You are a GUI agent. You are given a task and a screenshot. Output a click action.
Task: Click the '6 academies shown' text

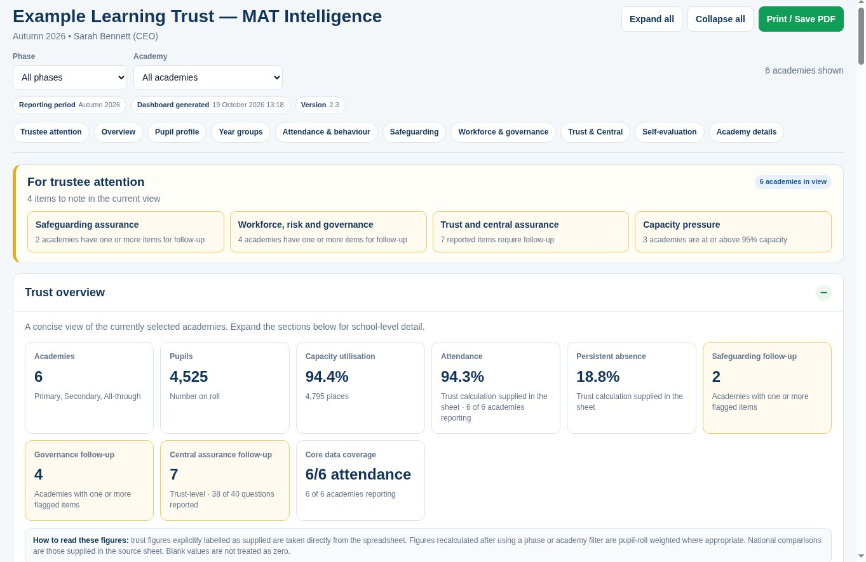[804, 70]
